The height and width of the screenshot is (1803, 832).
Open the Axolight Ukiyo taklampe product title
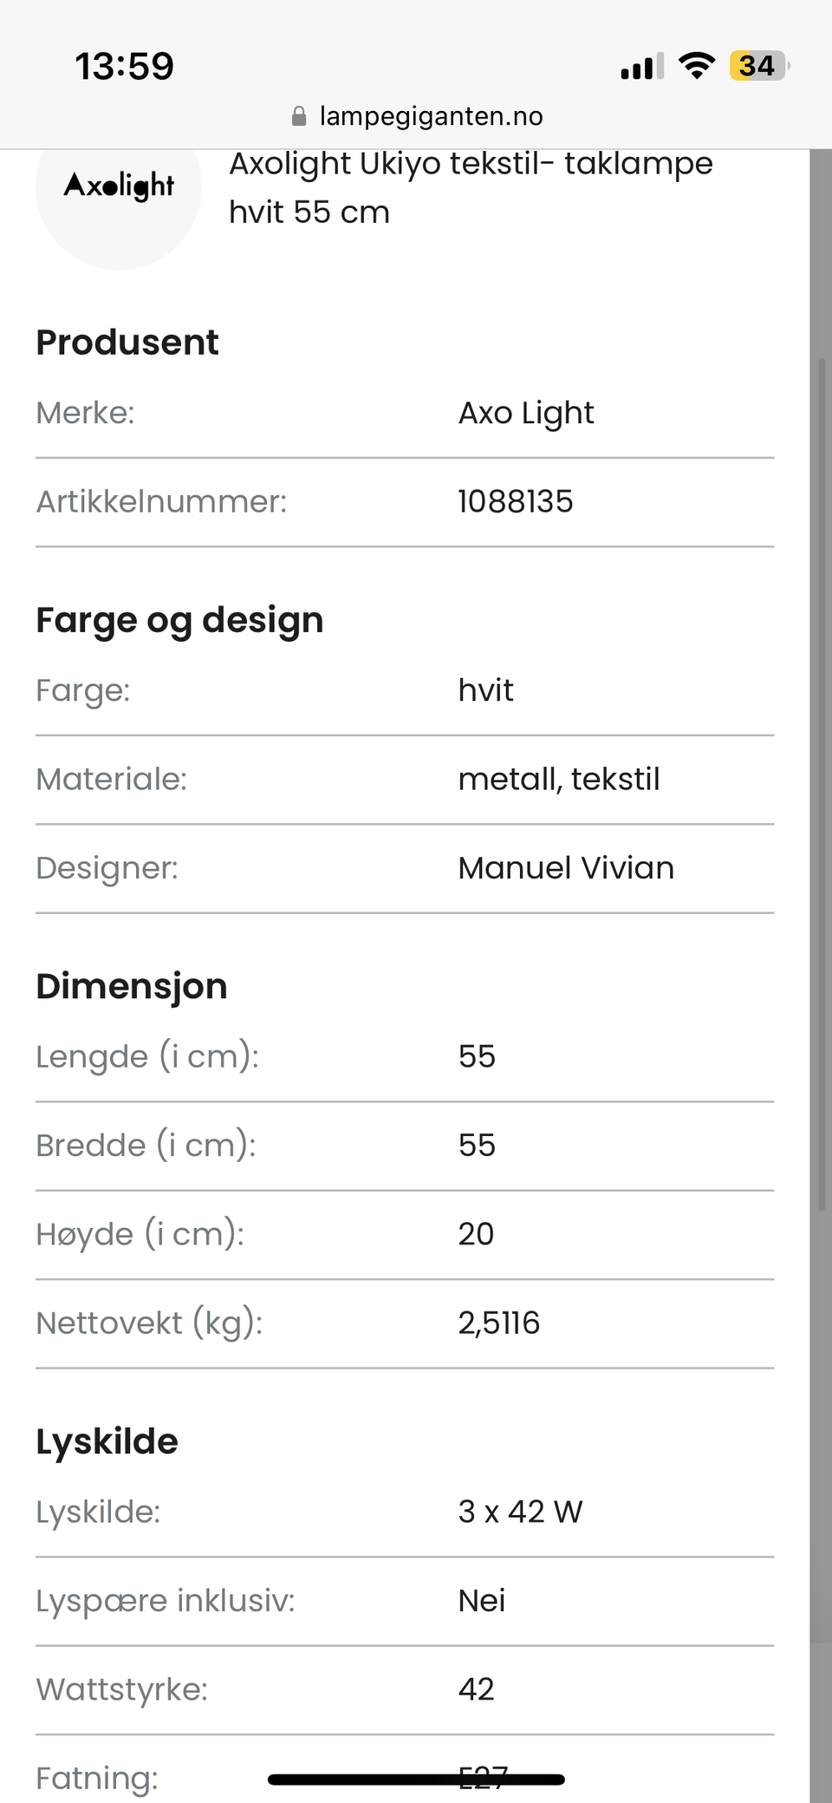click(471, 187)
